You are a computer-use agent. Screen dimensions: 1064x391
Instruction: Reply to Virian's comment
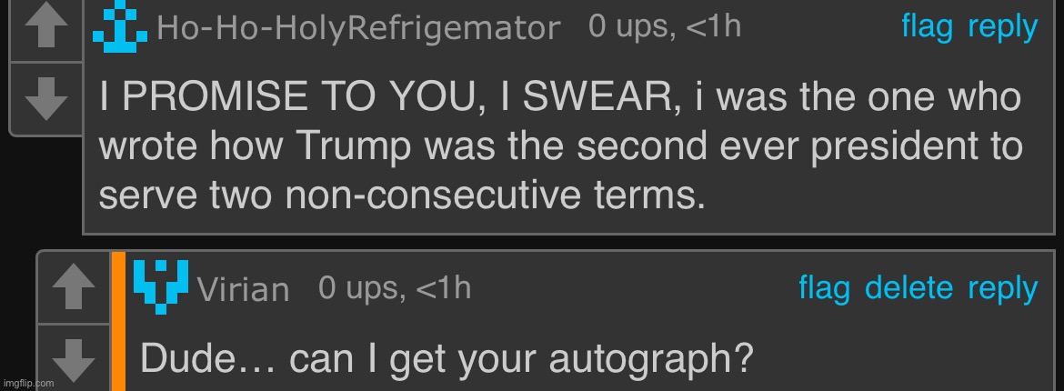pos(1002,288)
